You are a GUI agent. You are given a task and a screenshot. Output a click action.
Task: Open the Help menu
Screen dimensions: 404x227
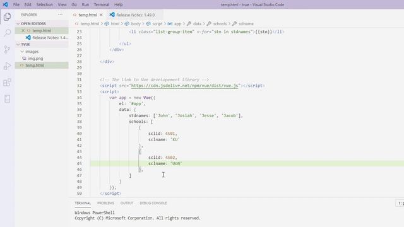(x=119, y=4)
